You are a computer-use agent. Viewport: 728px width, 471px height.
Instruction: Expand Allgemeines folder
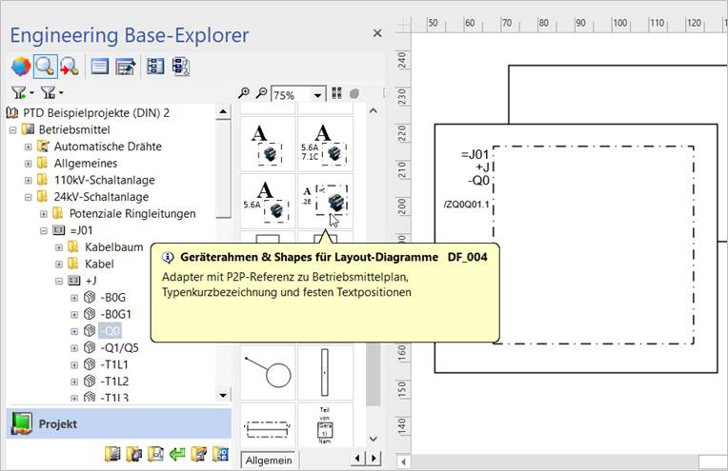coord(29,163)
